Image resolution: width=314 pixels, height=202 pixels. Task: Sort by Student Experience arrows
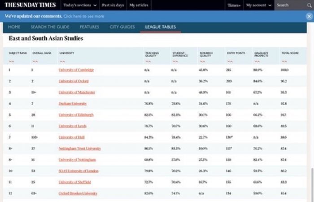[175, 61]
